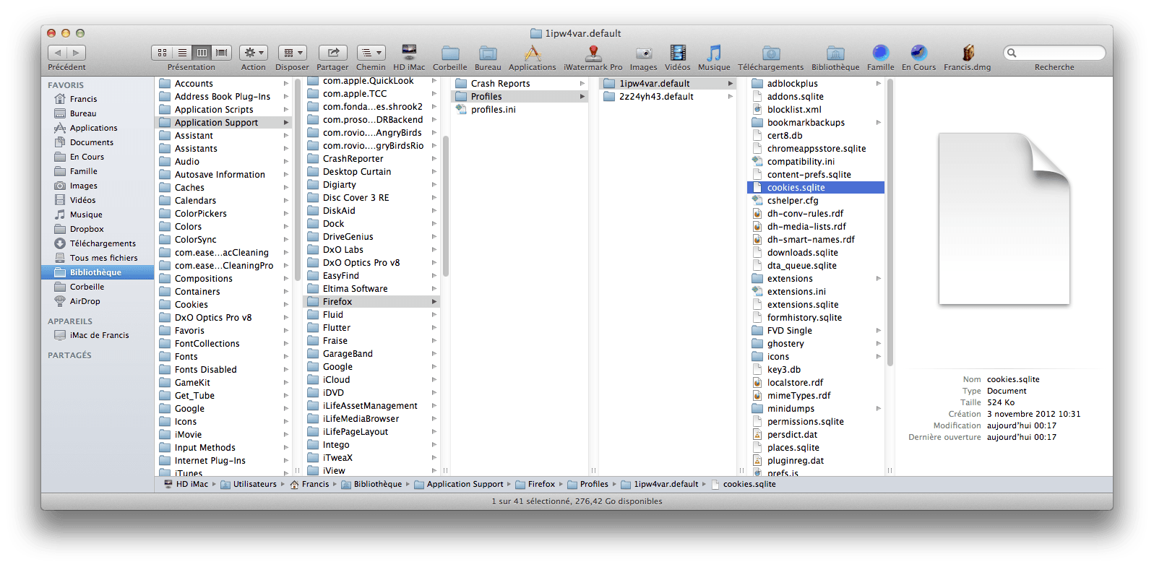The image size is (1154, 567).
Task: Select Documents in the sidebar
Action: point(97,142)
